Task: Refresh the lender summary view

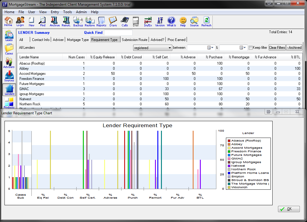Action: [206, 22]
